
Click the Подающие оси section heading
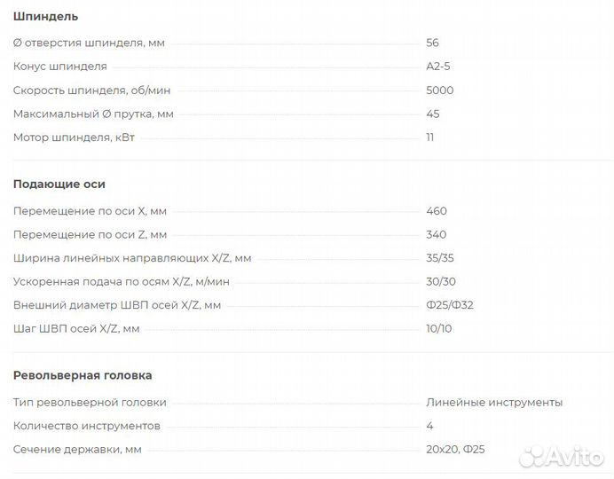(59, 184)
